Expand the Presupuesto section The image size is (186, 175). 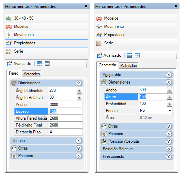169,157
